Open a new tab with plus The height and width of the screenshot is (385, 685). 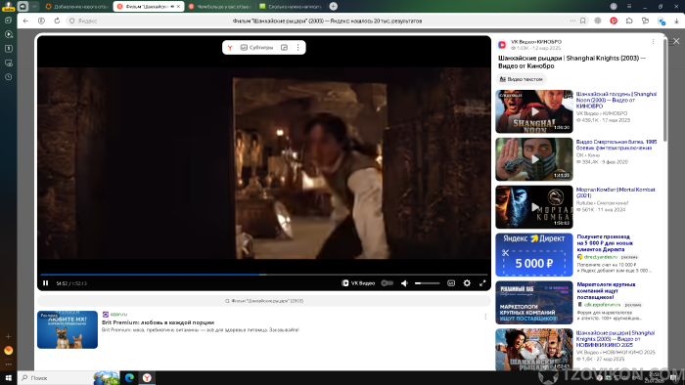(x=334, y=6)
